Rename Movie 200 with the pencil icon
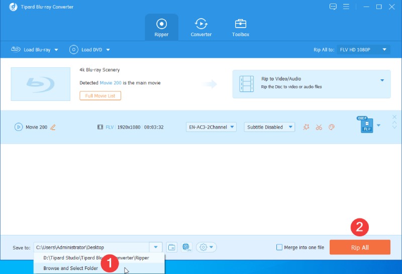The width and height of the screenshot is (402, 274). tap(53, 127)
